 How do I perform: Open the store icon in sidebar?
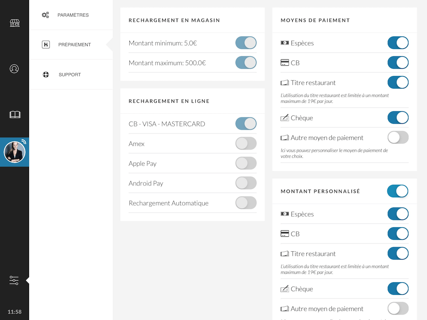[15, 23]
